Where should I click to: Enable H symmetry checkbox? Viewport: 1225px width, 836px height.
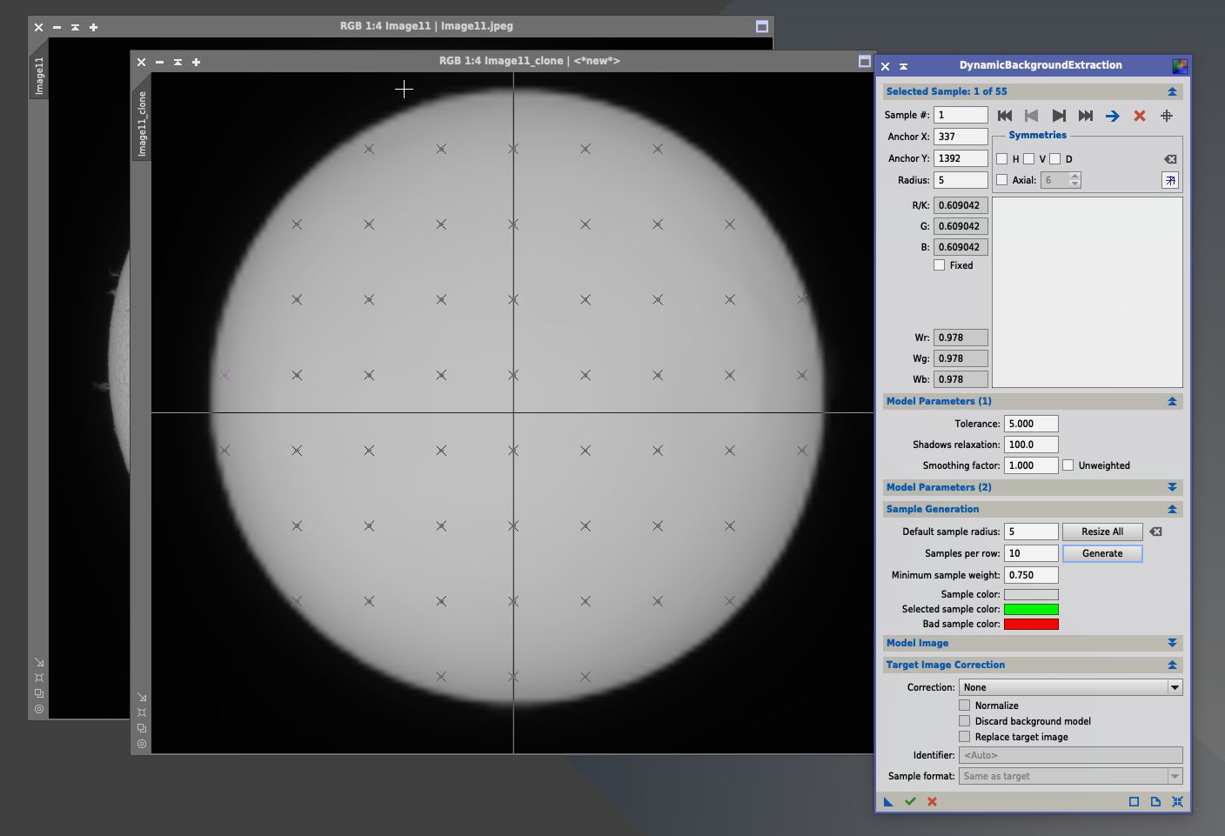click(1002, 158)
